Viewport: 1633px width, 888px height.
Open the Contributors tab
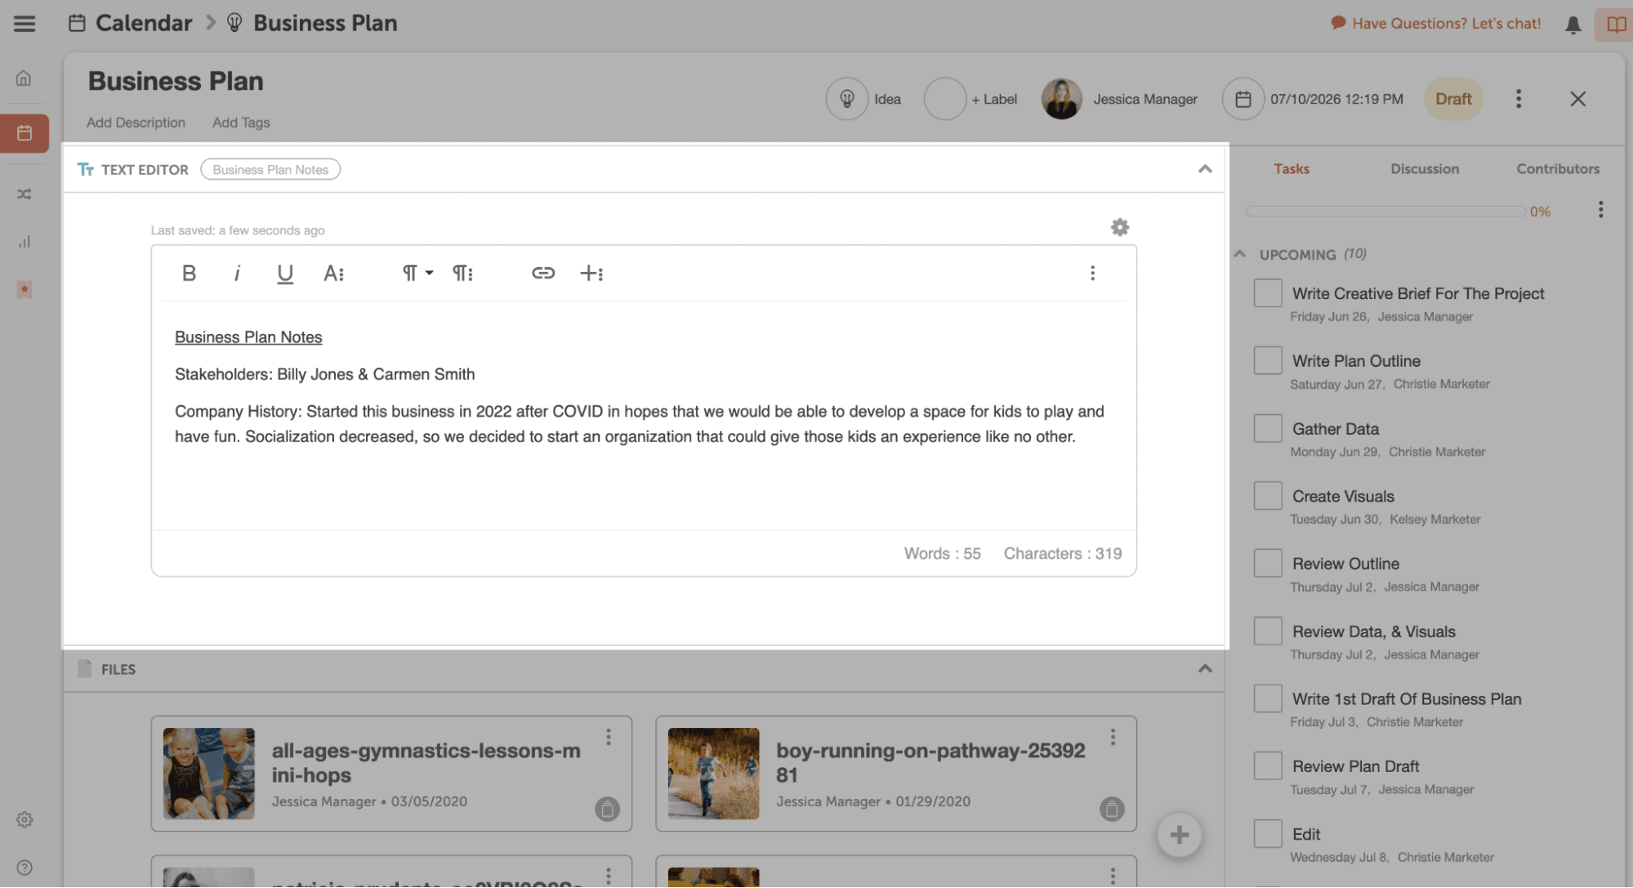[x=1558, y=168]
